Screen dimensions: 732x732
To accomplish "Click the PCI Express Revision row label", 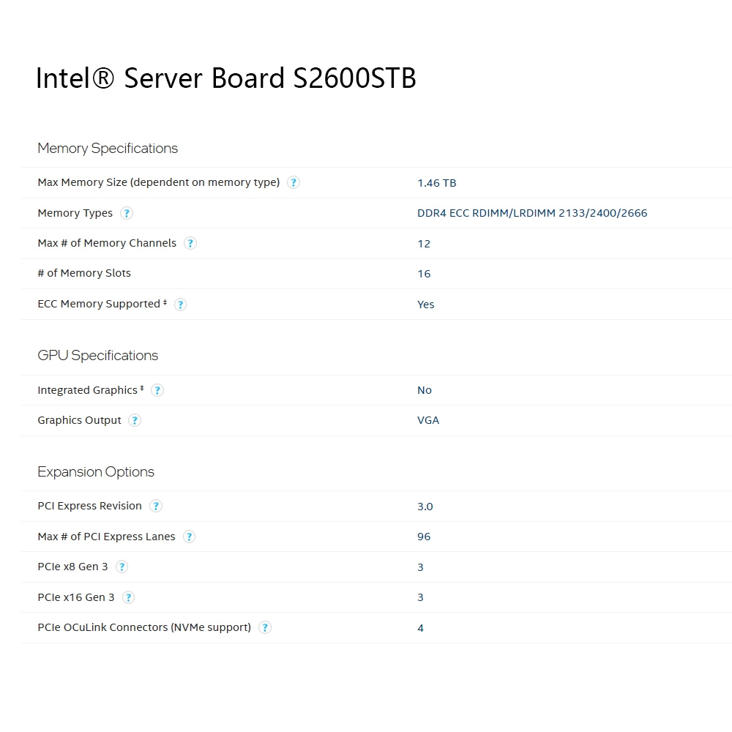I will [x=89, y=506].
